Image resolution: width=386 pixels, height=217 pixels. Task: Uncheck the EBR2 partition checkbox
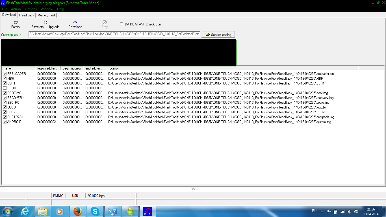click(x=5, y=112)
